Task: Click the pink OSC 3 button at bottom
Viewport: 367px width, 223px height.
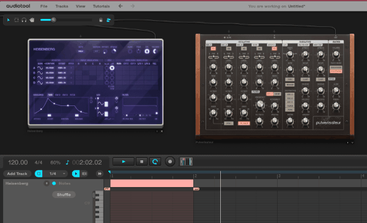Action: 243,123
